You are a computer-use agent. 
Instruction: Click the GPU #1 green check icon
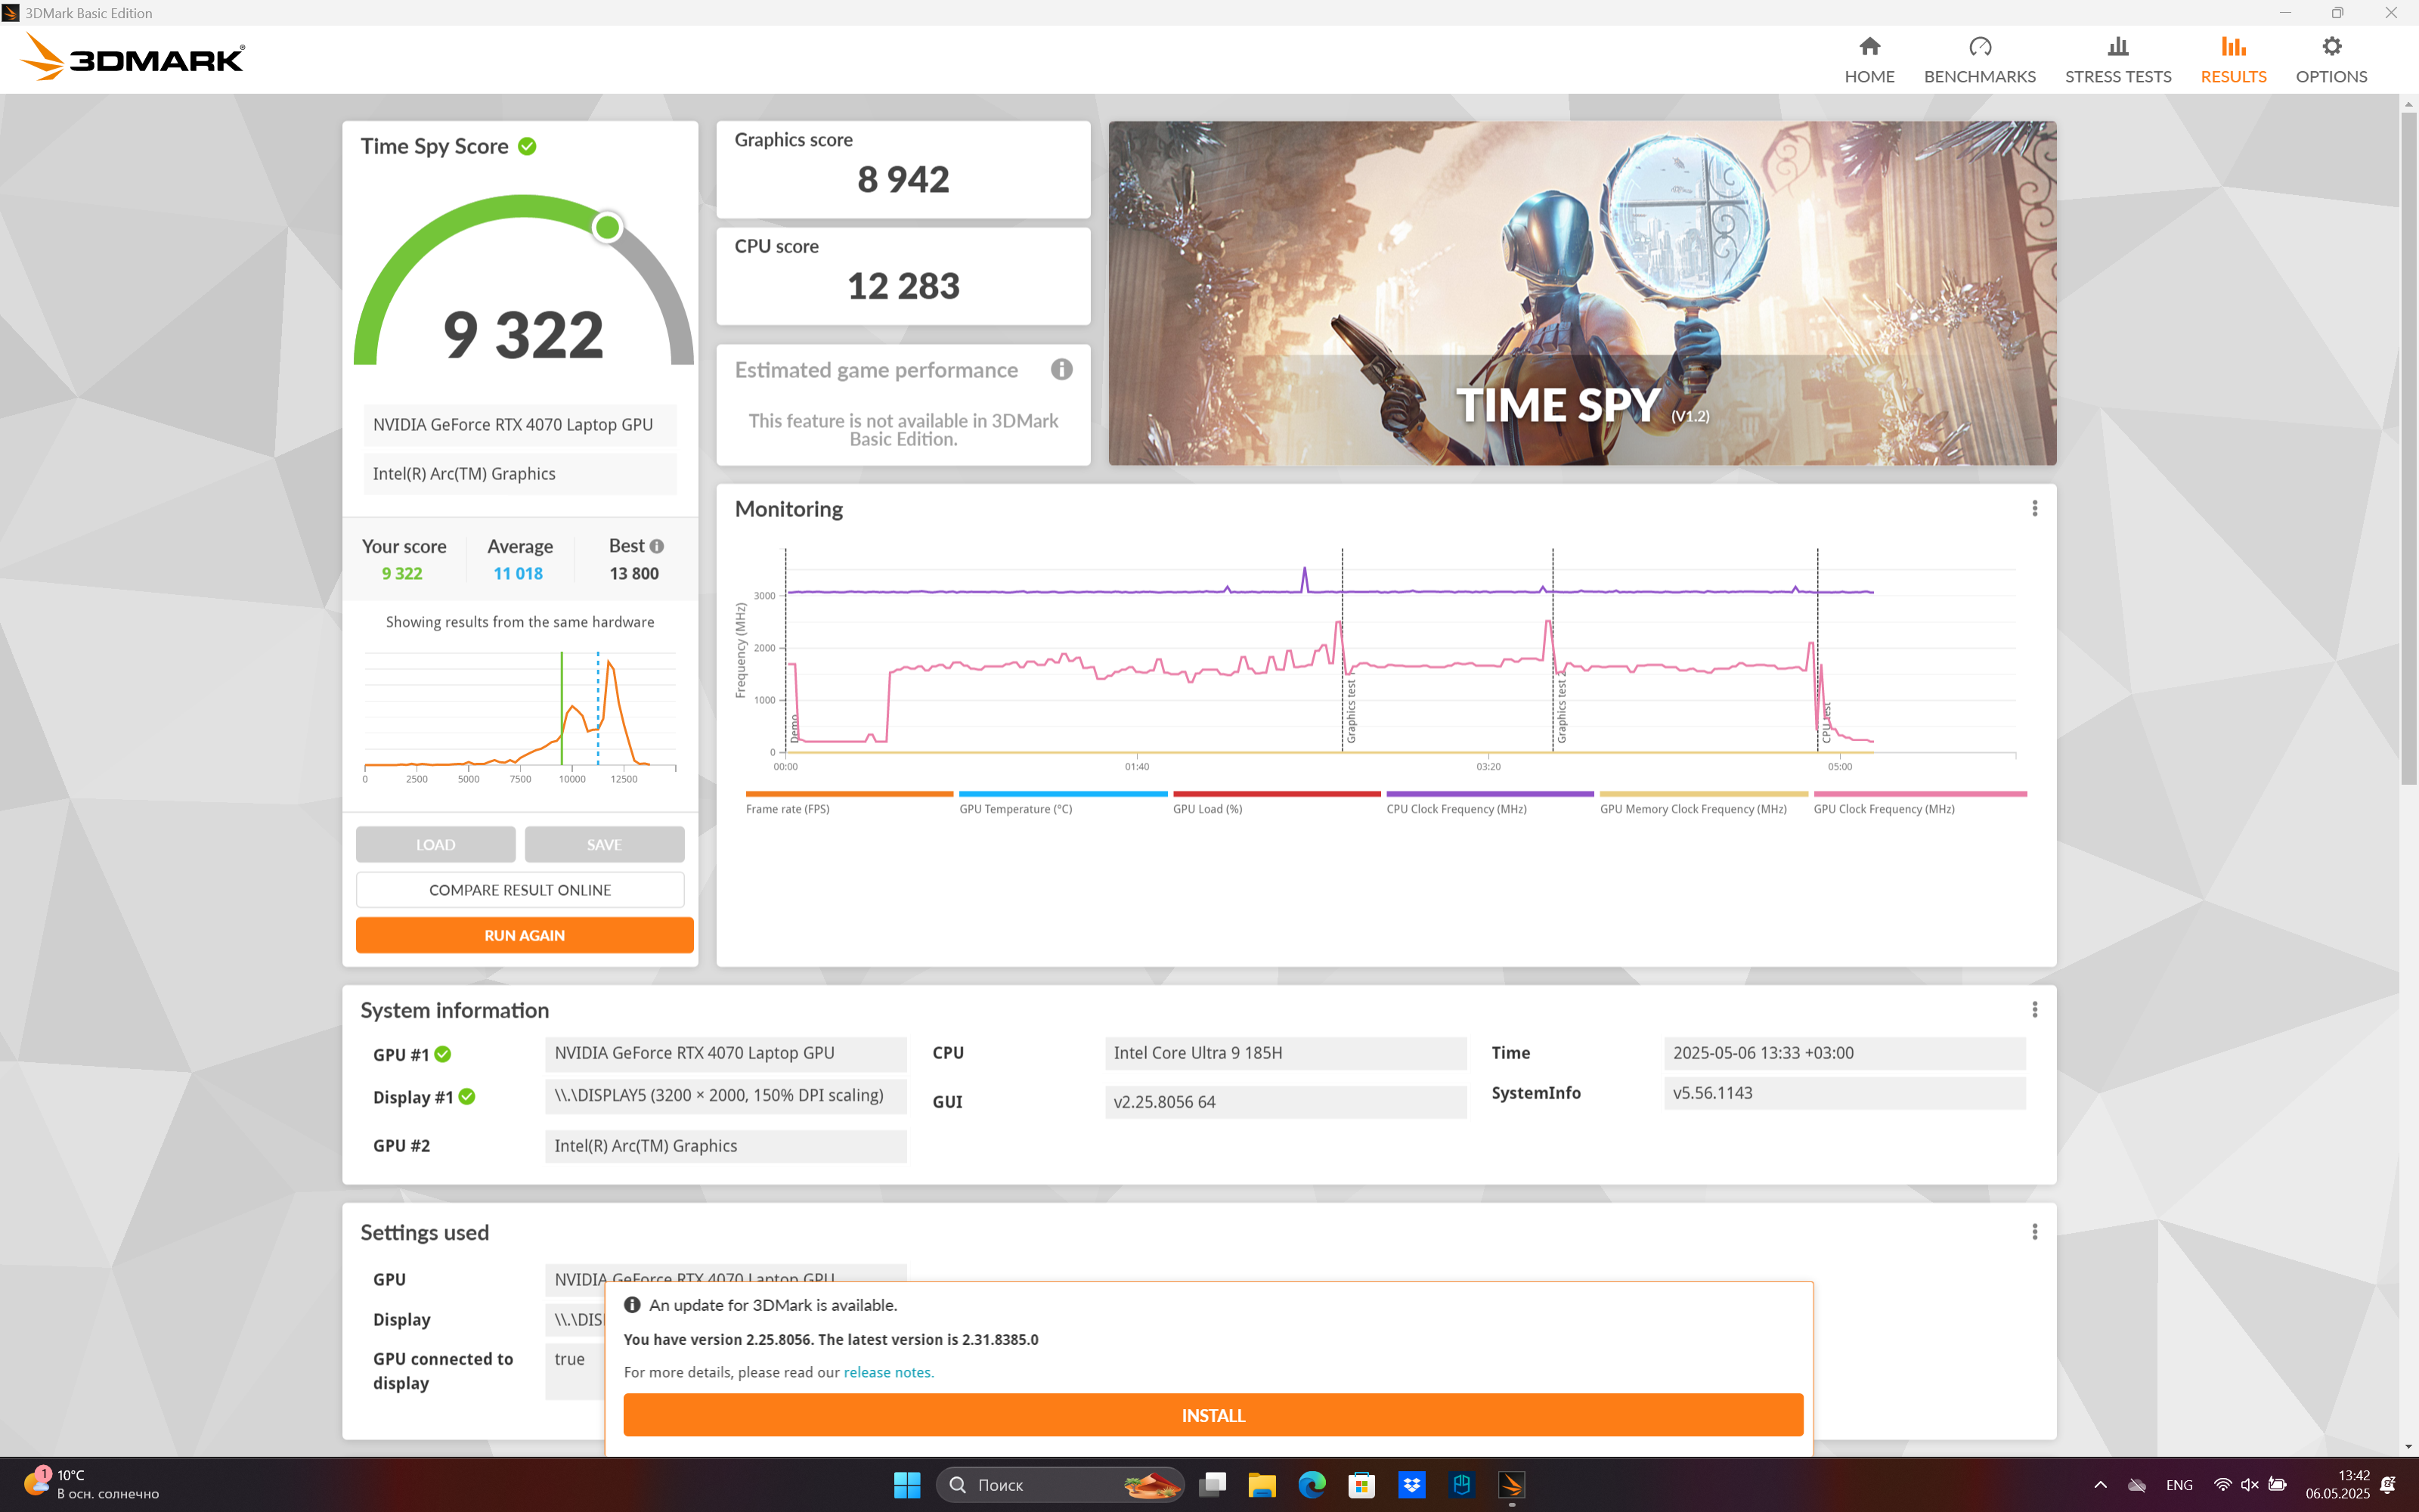(x=443, y=1054)
